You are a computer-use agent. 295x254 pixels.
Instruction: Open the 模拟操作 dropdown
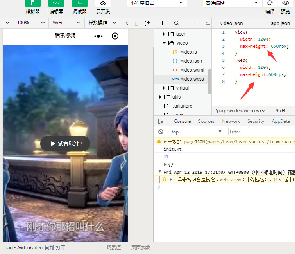102,23
